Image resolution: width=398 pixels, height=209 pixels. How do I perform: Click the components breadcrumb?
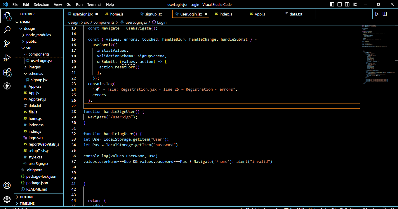tap(104, 22)
